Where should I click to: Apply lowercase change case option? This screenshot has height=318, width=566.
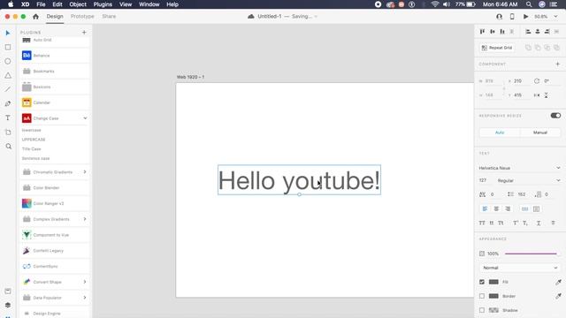coord(32,130)
